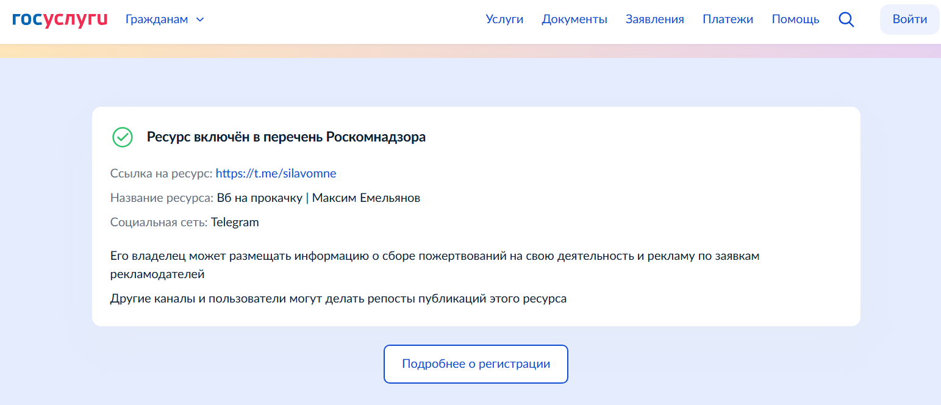941x405 pixels.
Task: Click the Подробнее о регистрации button
Action: [476, 364]
